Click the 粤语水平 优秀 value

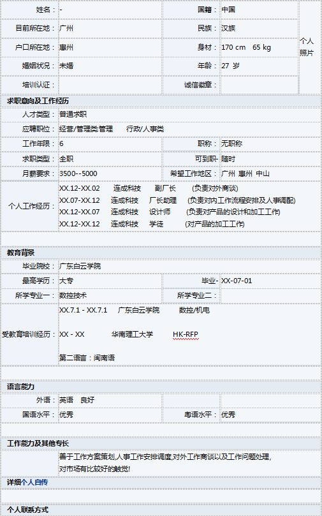[228, 415]
